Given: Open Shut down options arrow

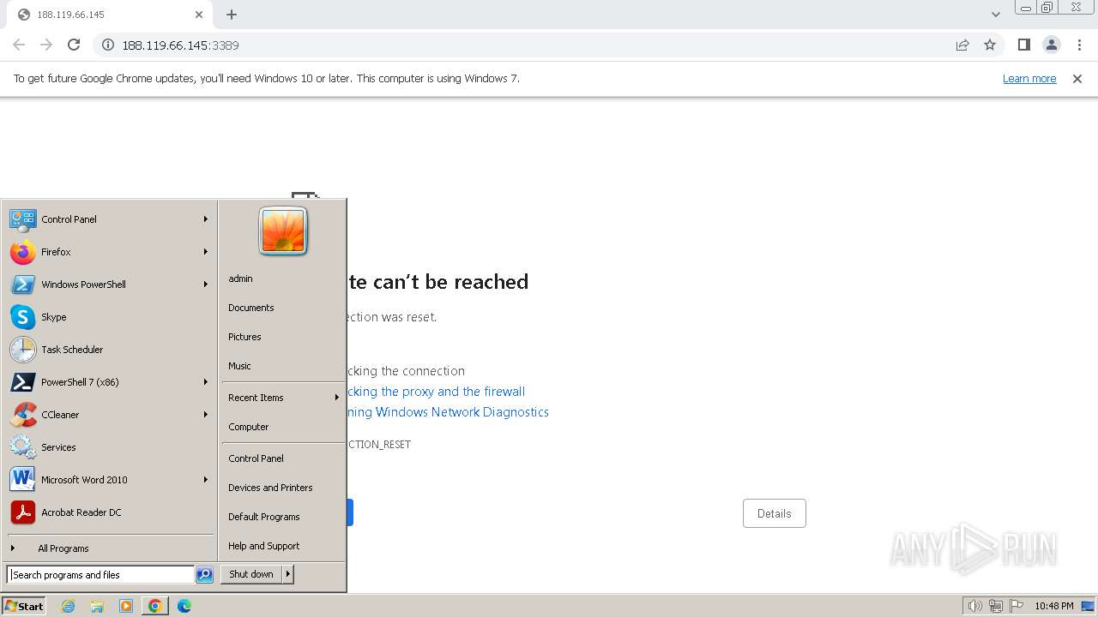Looking at the screenshot, I should coord(288,574).
